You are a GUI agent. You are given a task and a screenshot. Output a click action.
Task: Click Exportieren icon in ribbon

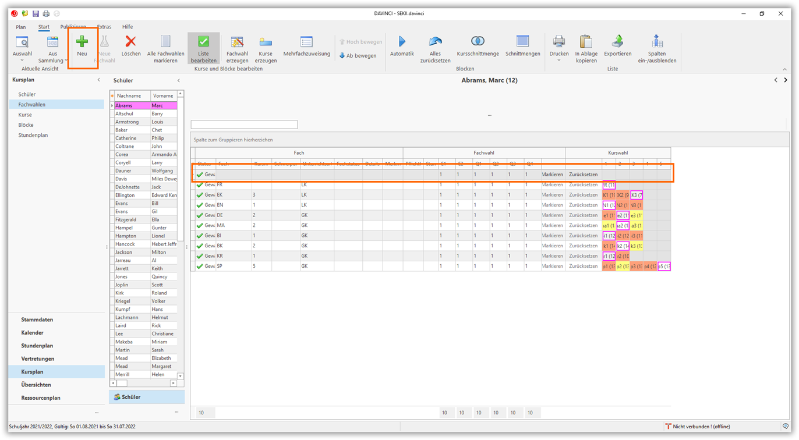(617, 42)
